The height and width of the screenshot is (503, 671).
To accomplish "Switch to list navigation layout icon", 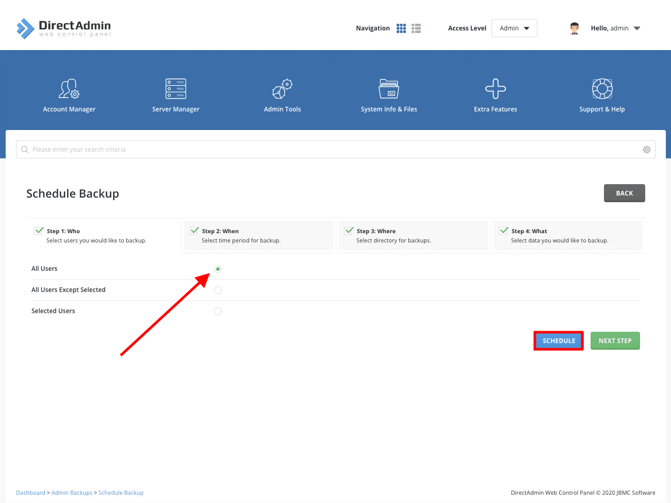I will 416,28.
